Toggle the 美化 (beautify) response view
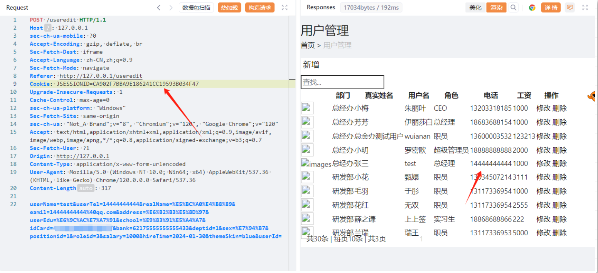Image resolution: width=598 pixels, height=273 pixels. tap(475, 8)
